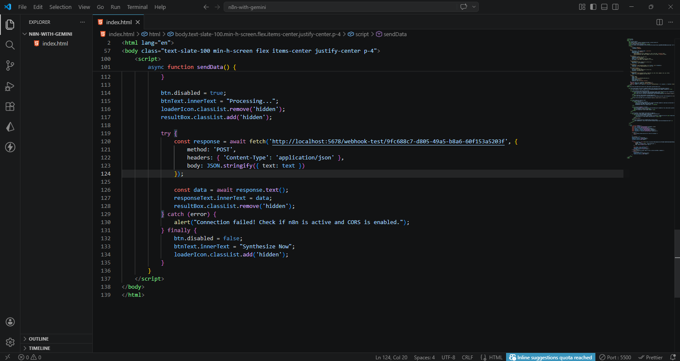Open editor More Actions ellipsis
This screenshot has height=361, width=680.
coord(671,22)
